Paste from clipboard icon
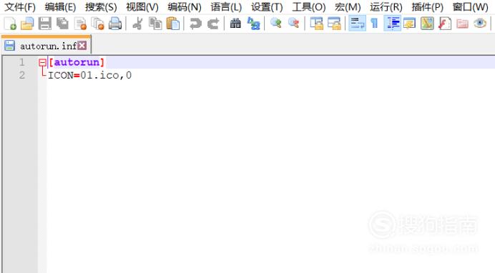 tap(173, 24)
